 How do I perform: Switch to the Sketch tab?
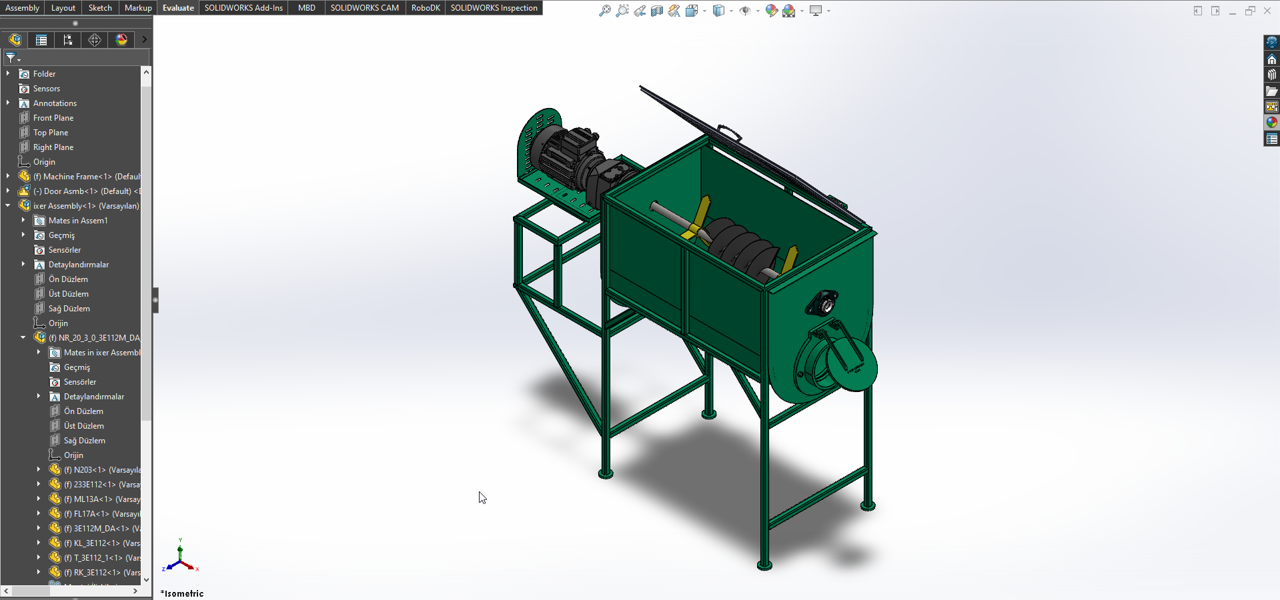[x=100, y=8]
